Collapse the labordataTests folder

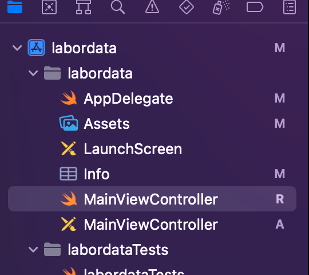[x=33, y=250]
